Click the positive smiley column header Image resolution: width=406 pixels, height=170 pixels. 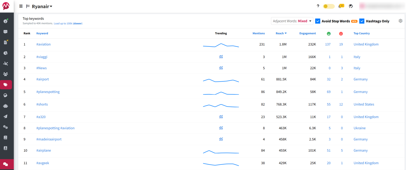329,34
